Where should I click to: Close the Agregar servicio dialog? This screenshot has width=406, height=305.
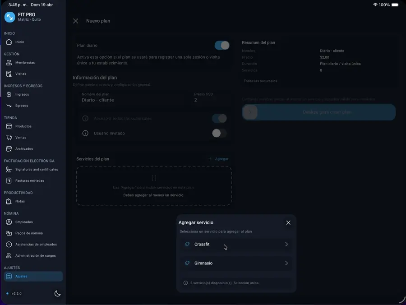click(288, 222)
